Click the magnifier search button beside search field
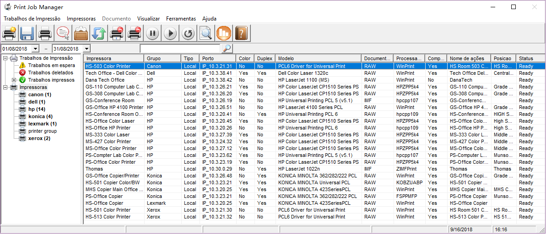 (x=227, y=49)
